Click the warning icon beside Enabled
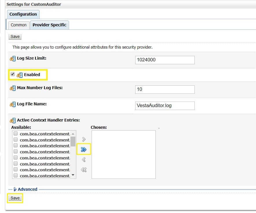The height and width of the screenshot is (213, 256). 19,75
